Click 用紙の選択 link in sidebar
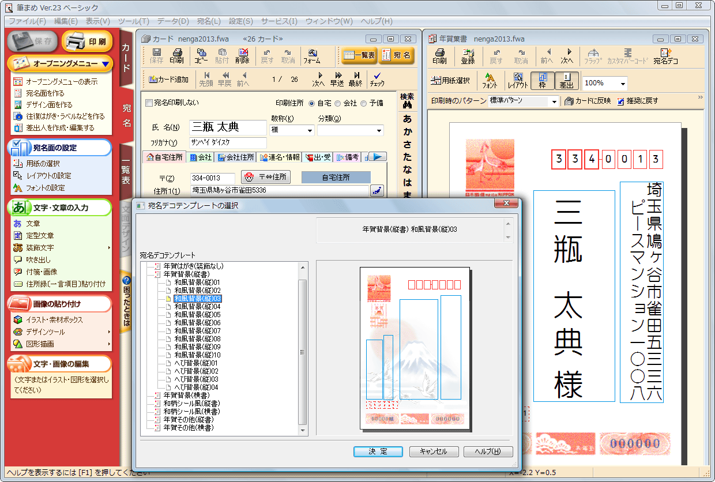715x482 pixels. click(x=43, y=164)
